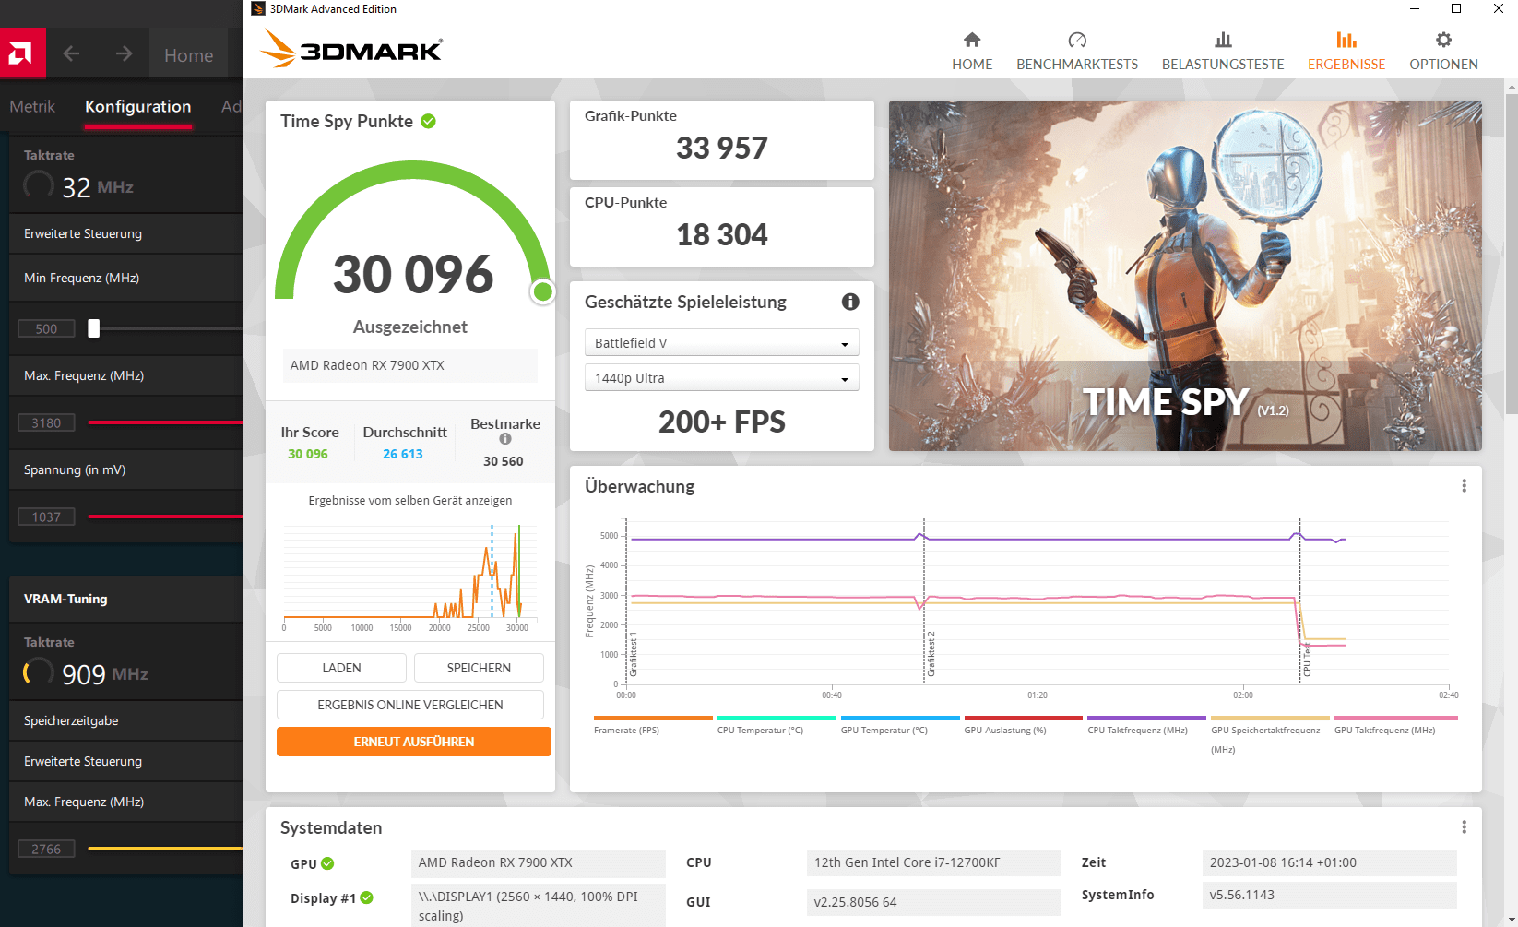This screenshot has width=1518, height=927.
Task: Toggle Framerate (FPS) legend in chart
Action: coord(653,725)
